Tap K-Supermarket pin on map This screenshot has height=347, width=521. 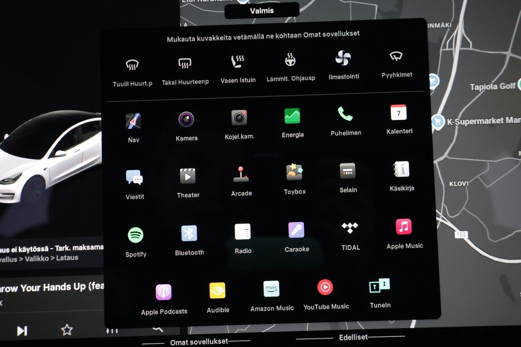pyautogui.click(x=438, y=122)
